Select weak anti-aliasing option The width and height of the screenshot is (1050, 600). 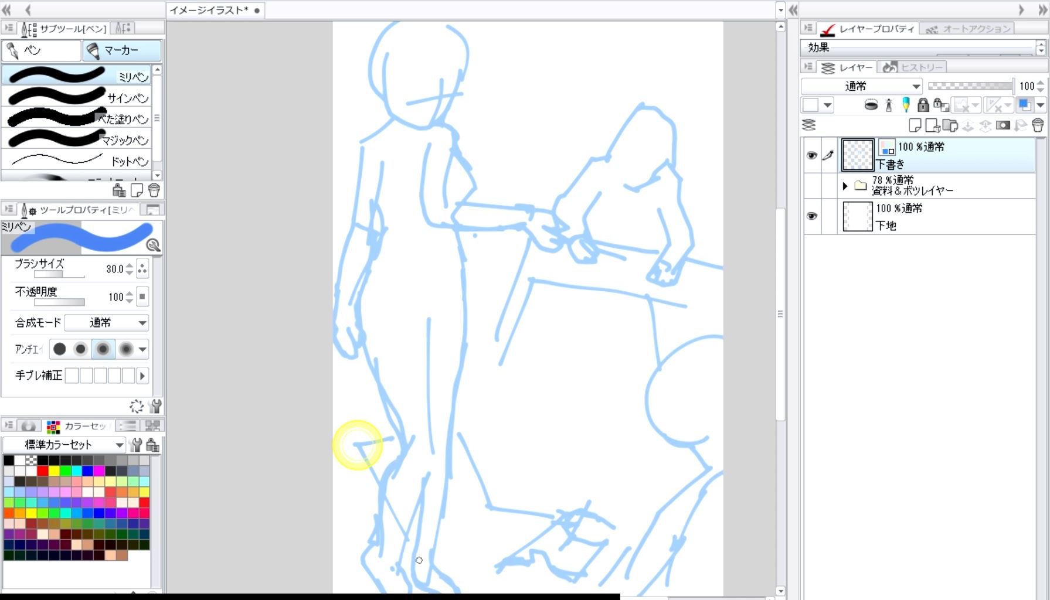coord(81,349)
